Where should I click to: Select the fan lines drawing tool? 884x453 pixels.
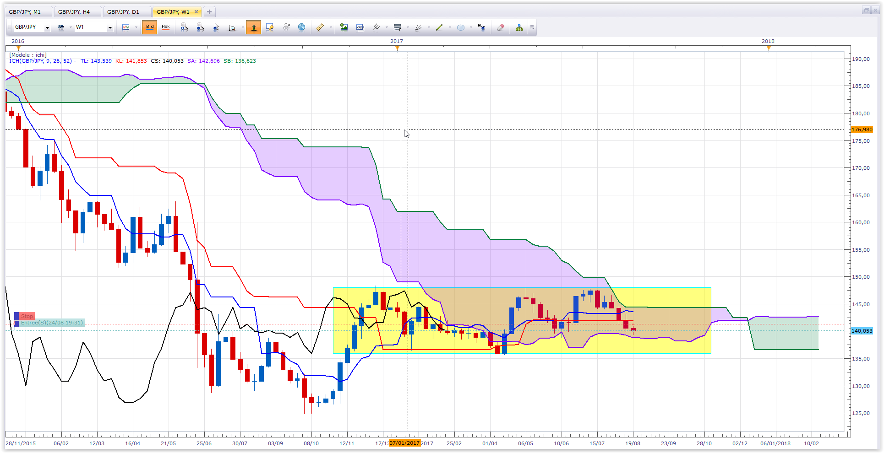click(419, 27)
